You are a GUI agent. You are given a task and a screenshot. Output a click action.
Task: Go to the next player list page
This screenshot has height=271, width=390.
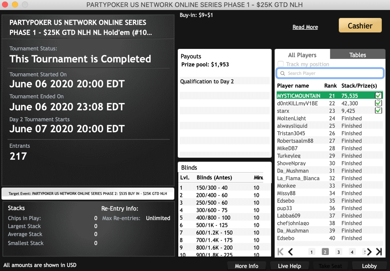click(x=369, y=252)
